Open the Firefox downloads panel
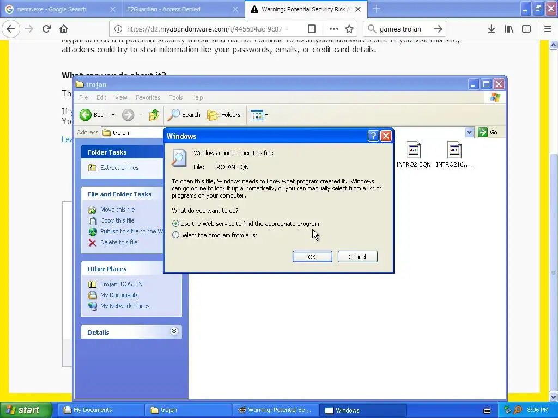 coord(492,29)
